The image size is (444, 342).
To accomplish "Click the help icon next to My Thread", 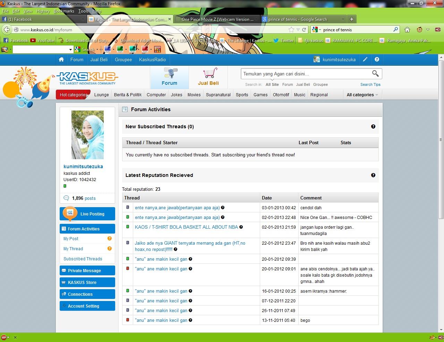I will [x=110, y=249].
